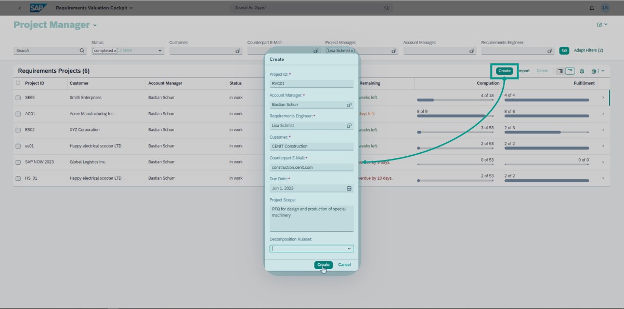Open value help for the Account Manager filter
The height and width of the screenshot is (309, 624).
(472, 51)
